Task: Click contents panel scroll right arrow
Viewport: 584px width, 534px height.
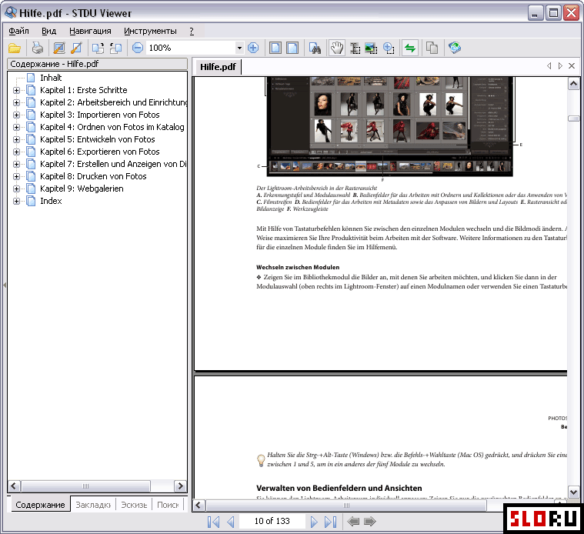Action: (x=181, y=486)
